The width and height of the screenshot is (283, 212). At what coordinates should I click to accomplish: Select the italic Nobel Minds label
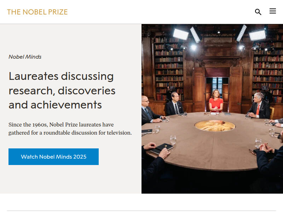click(x=25, y=57)
